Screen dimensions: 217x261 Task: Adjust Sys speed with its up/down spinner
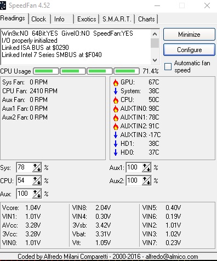click(37, 167)
